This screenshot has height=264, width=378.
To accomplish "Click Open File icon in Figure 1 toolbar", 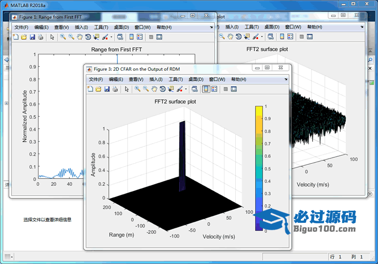I will pos(24,37).
